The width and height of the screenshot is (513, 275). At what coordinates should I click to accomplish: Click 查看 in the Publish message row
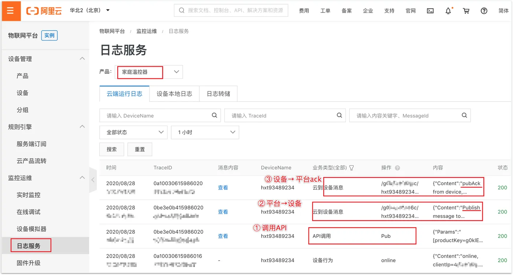pyautogui.click(x=223, y=212)
